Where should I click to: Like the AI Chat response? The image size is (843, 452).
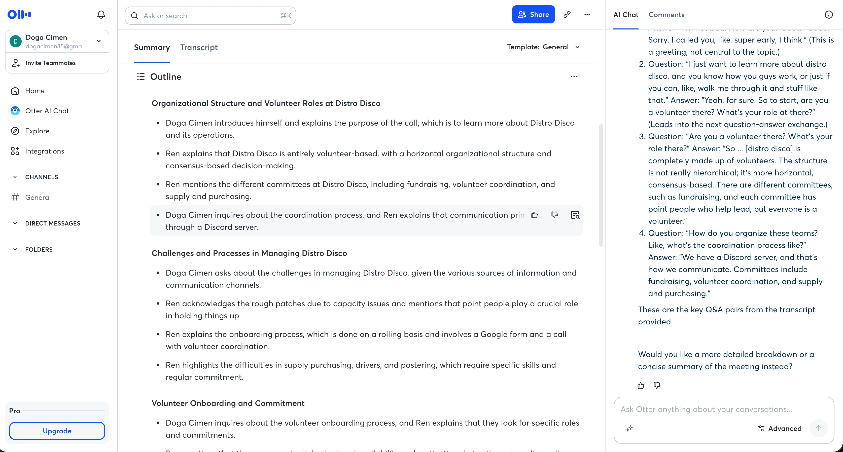641,386
